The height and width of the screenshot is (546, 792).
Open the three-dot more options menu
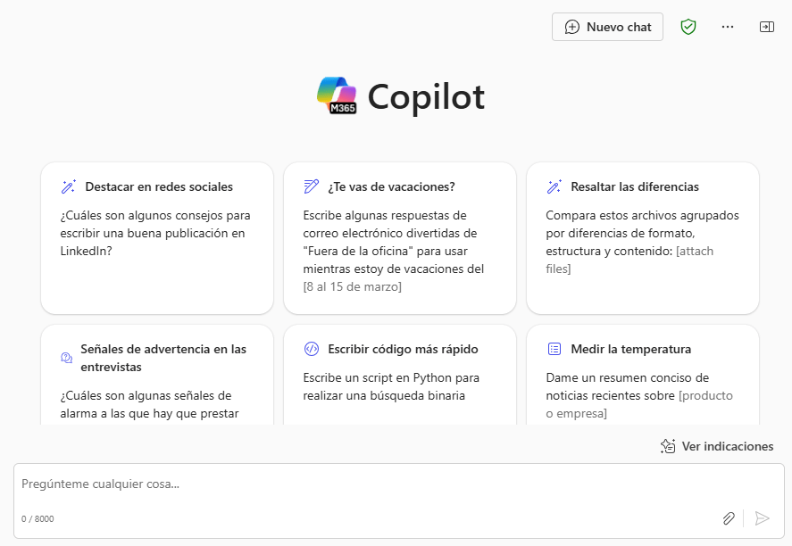click(x=728, y=27)
